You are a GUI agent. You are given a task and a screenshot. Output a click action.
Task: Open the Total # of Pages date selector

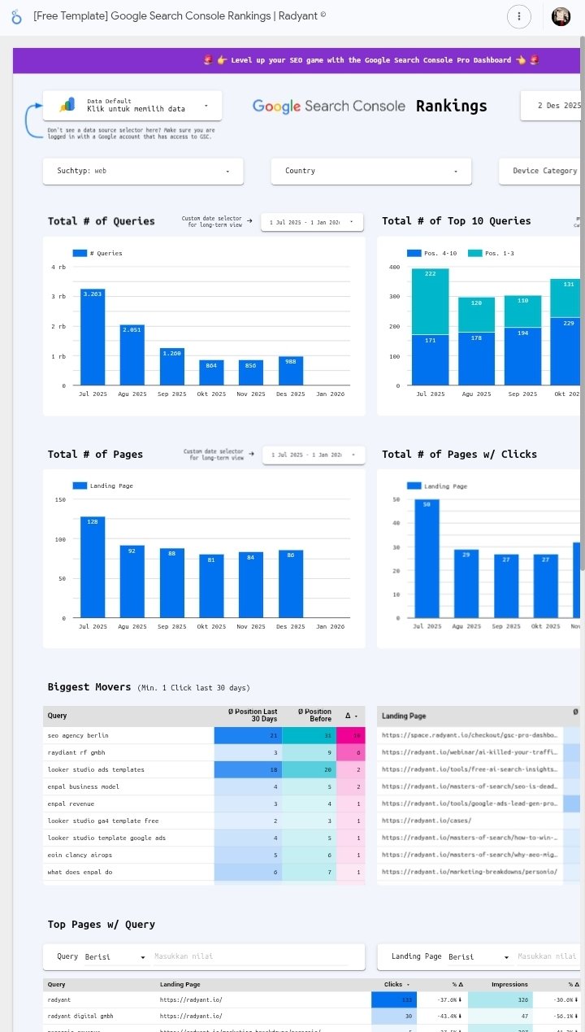[314, 455]
